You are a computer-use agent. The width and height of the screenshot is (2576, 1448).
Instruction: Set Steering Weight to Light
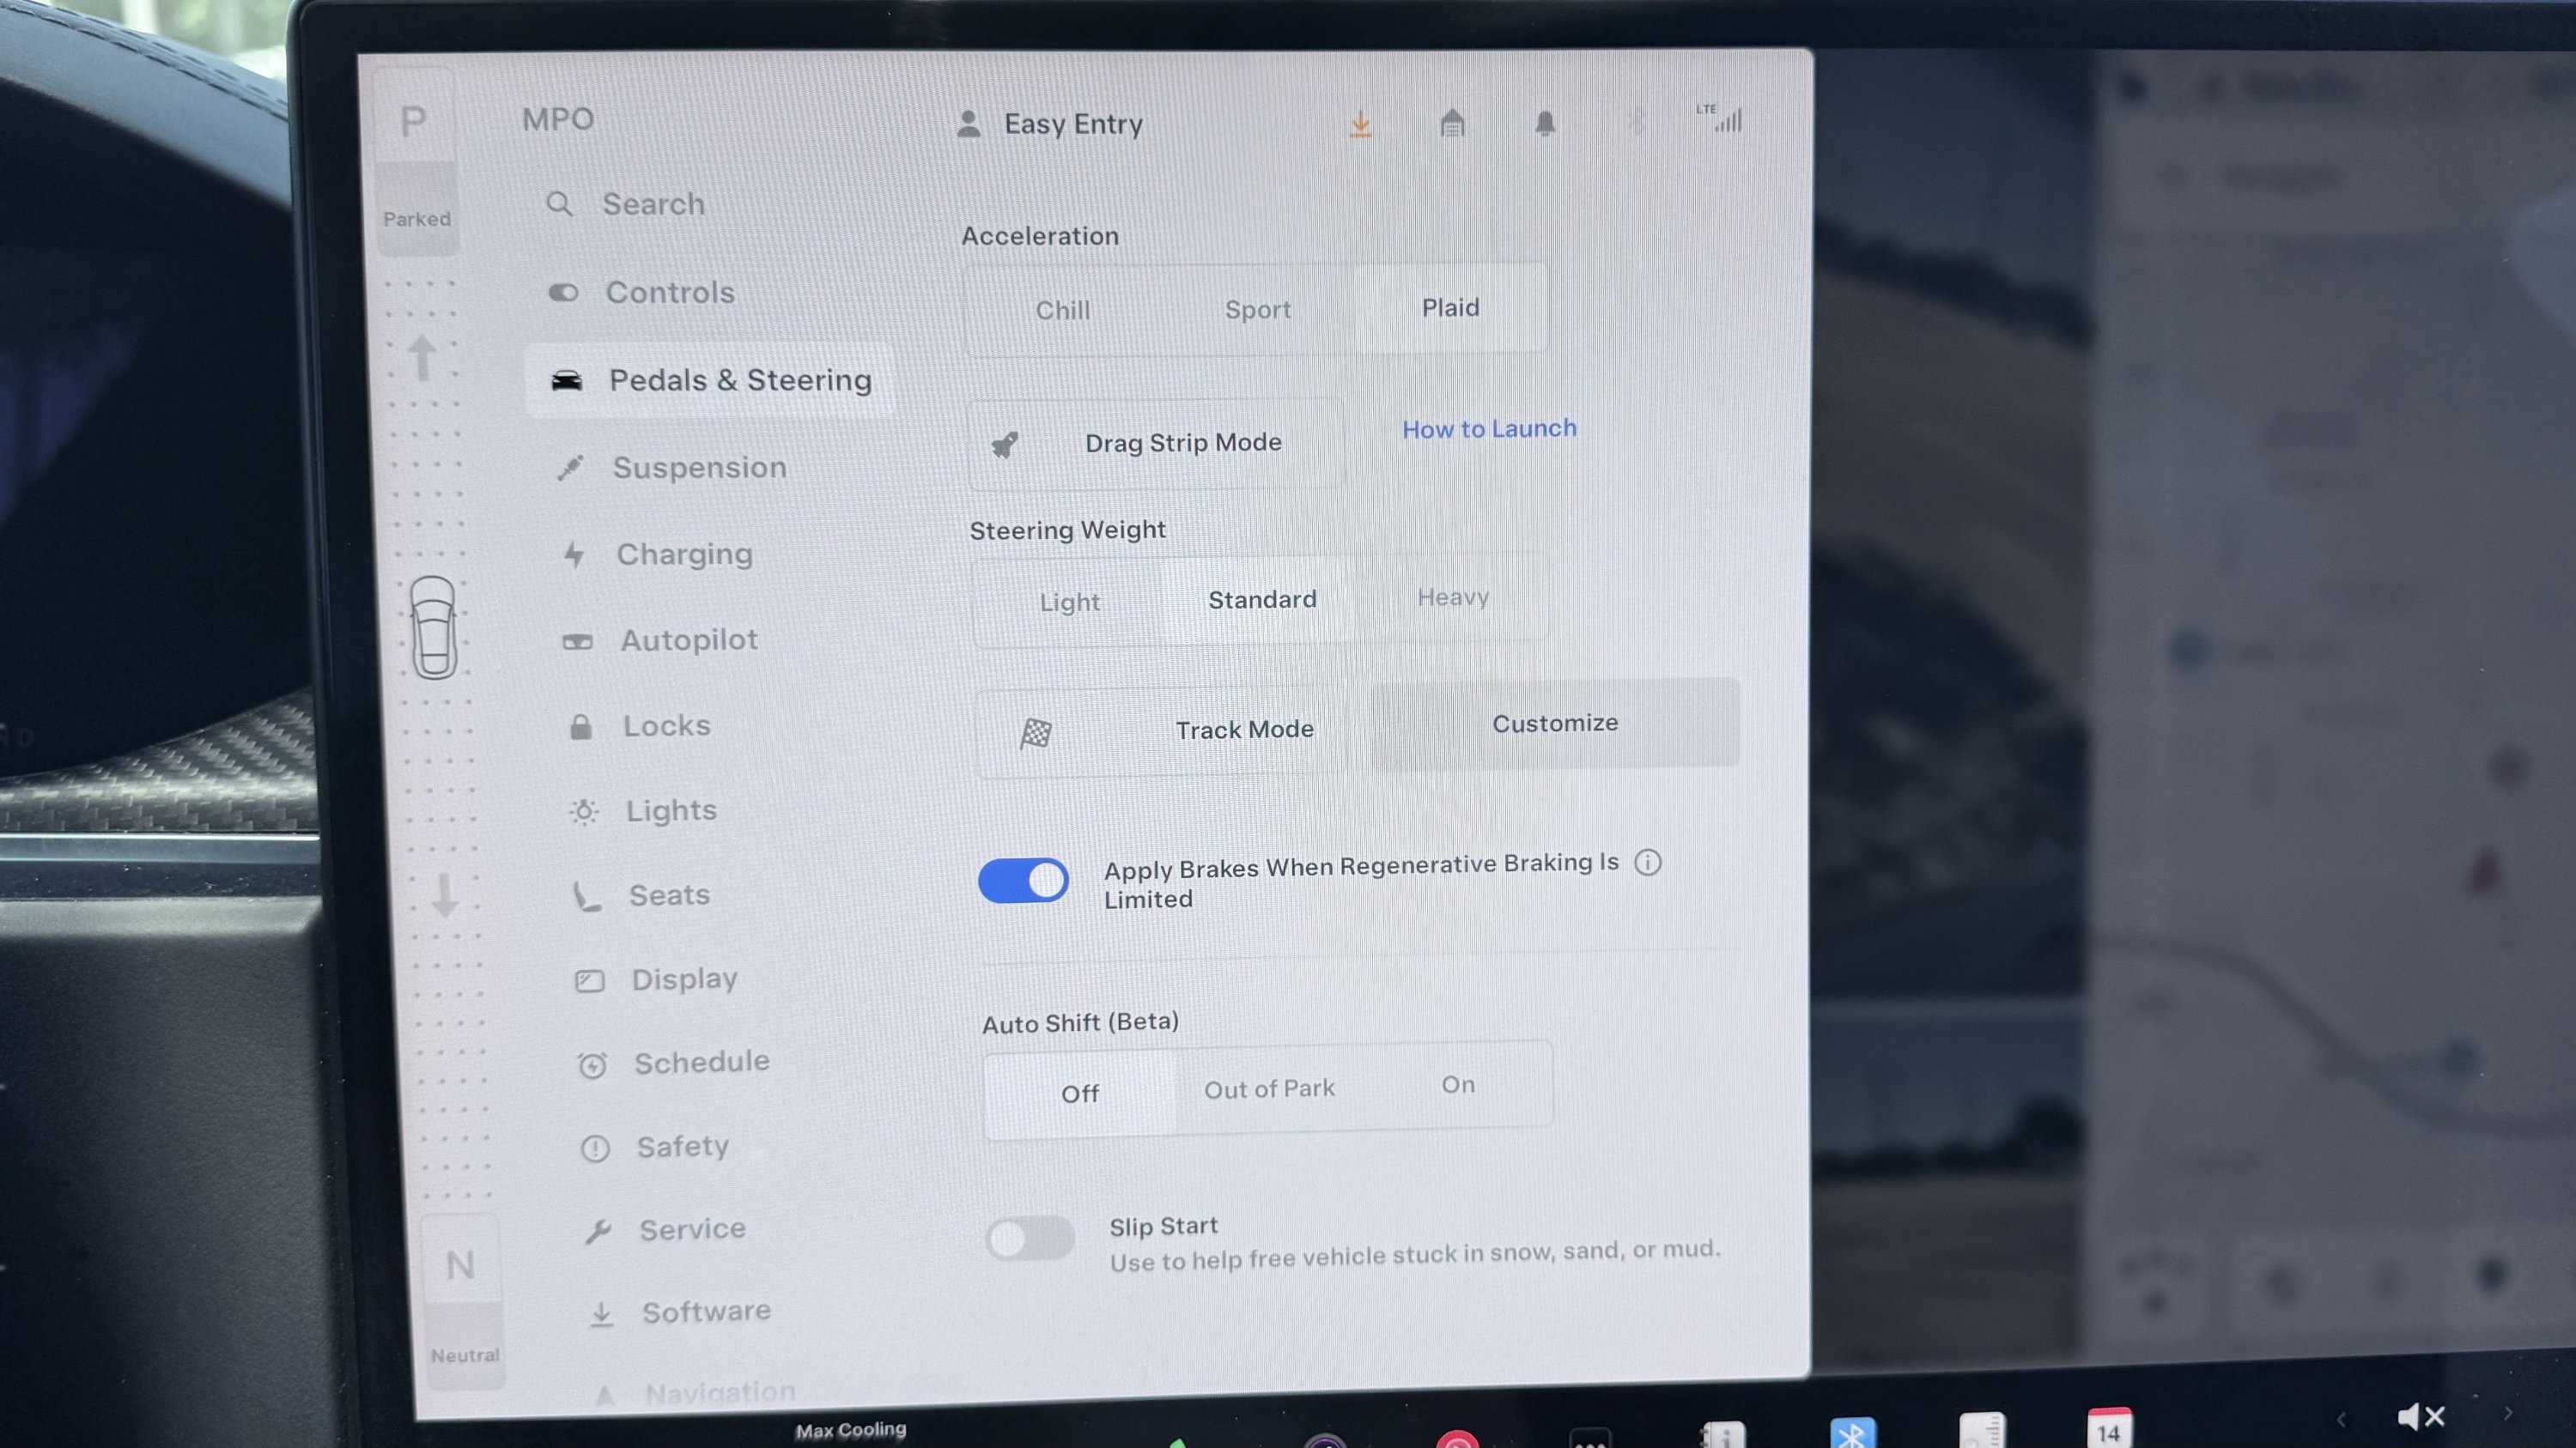point(1069,603)
